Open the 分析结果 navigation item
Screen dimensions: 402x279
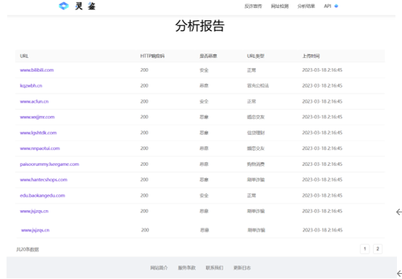pyautogui.click(x=306, y=7)
